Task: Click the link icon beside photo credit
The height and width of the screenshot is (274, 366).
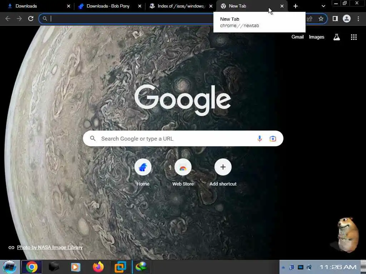Action: click(x=11, y=248)
